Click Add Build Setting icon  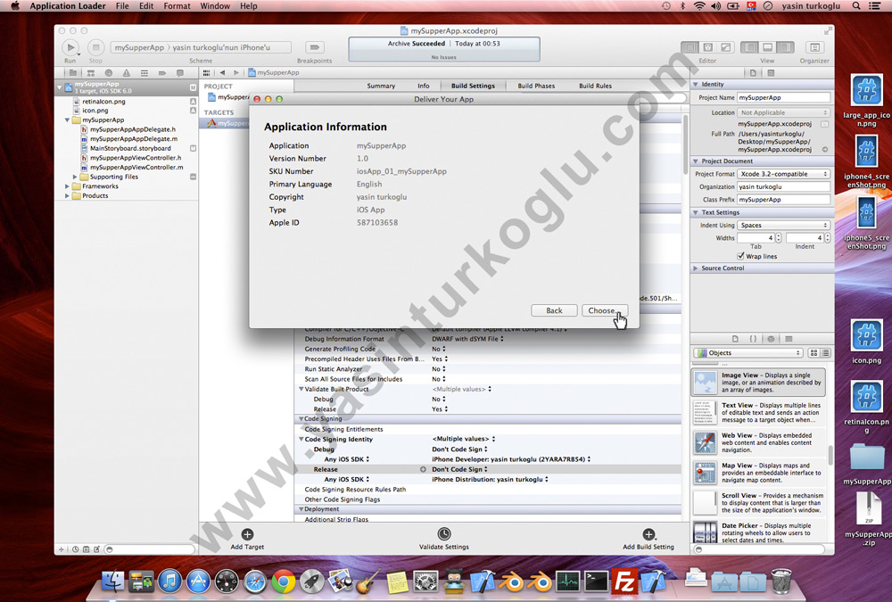(x=648, y=534)
